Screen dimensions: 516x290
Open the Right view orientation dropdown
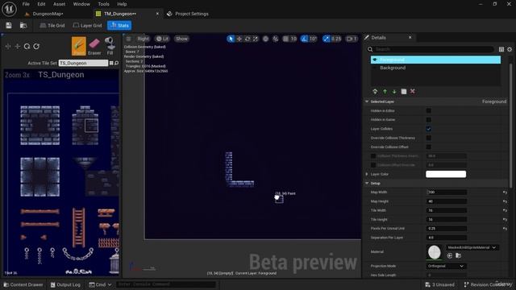point(143,39)
